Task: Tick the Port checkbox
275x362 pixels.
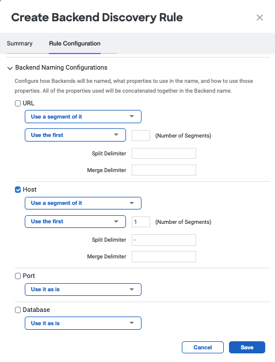Action: pyautogui.click(x=18, y=276)
